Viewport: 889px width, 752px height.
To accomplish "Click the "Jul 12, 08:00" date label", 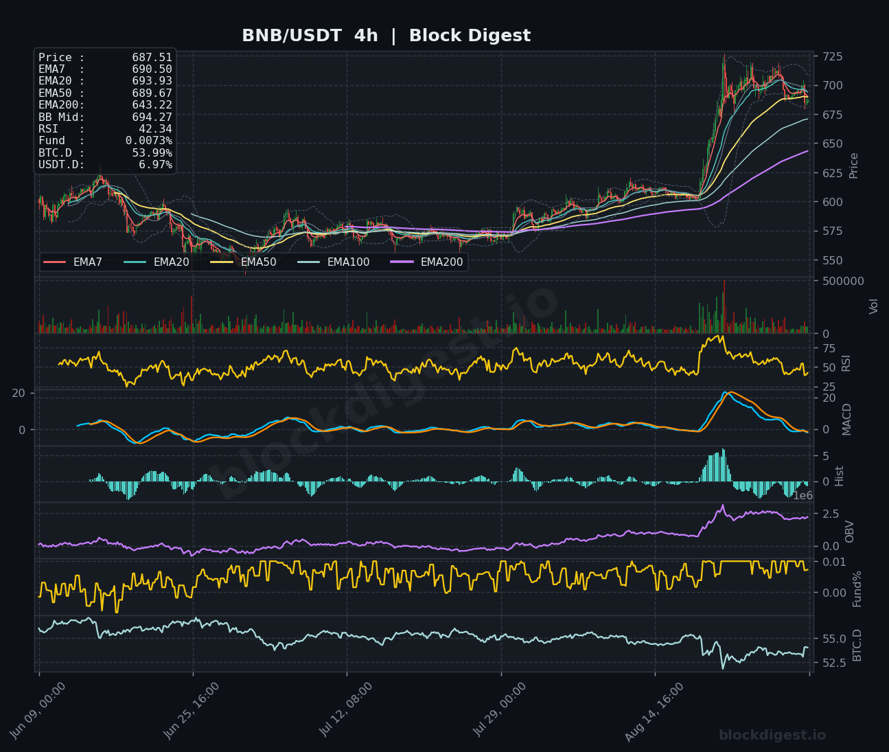I will [x=345, y=711].
